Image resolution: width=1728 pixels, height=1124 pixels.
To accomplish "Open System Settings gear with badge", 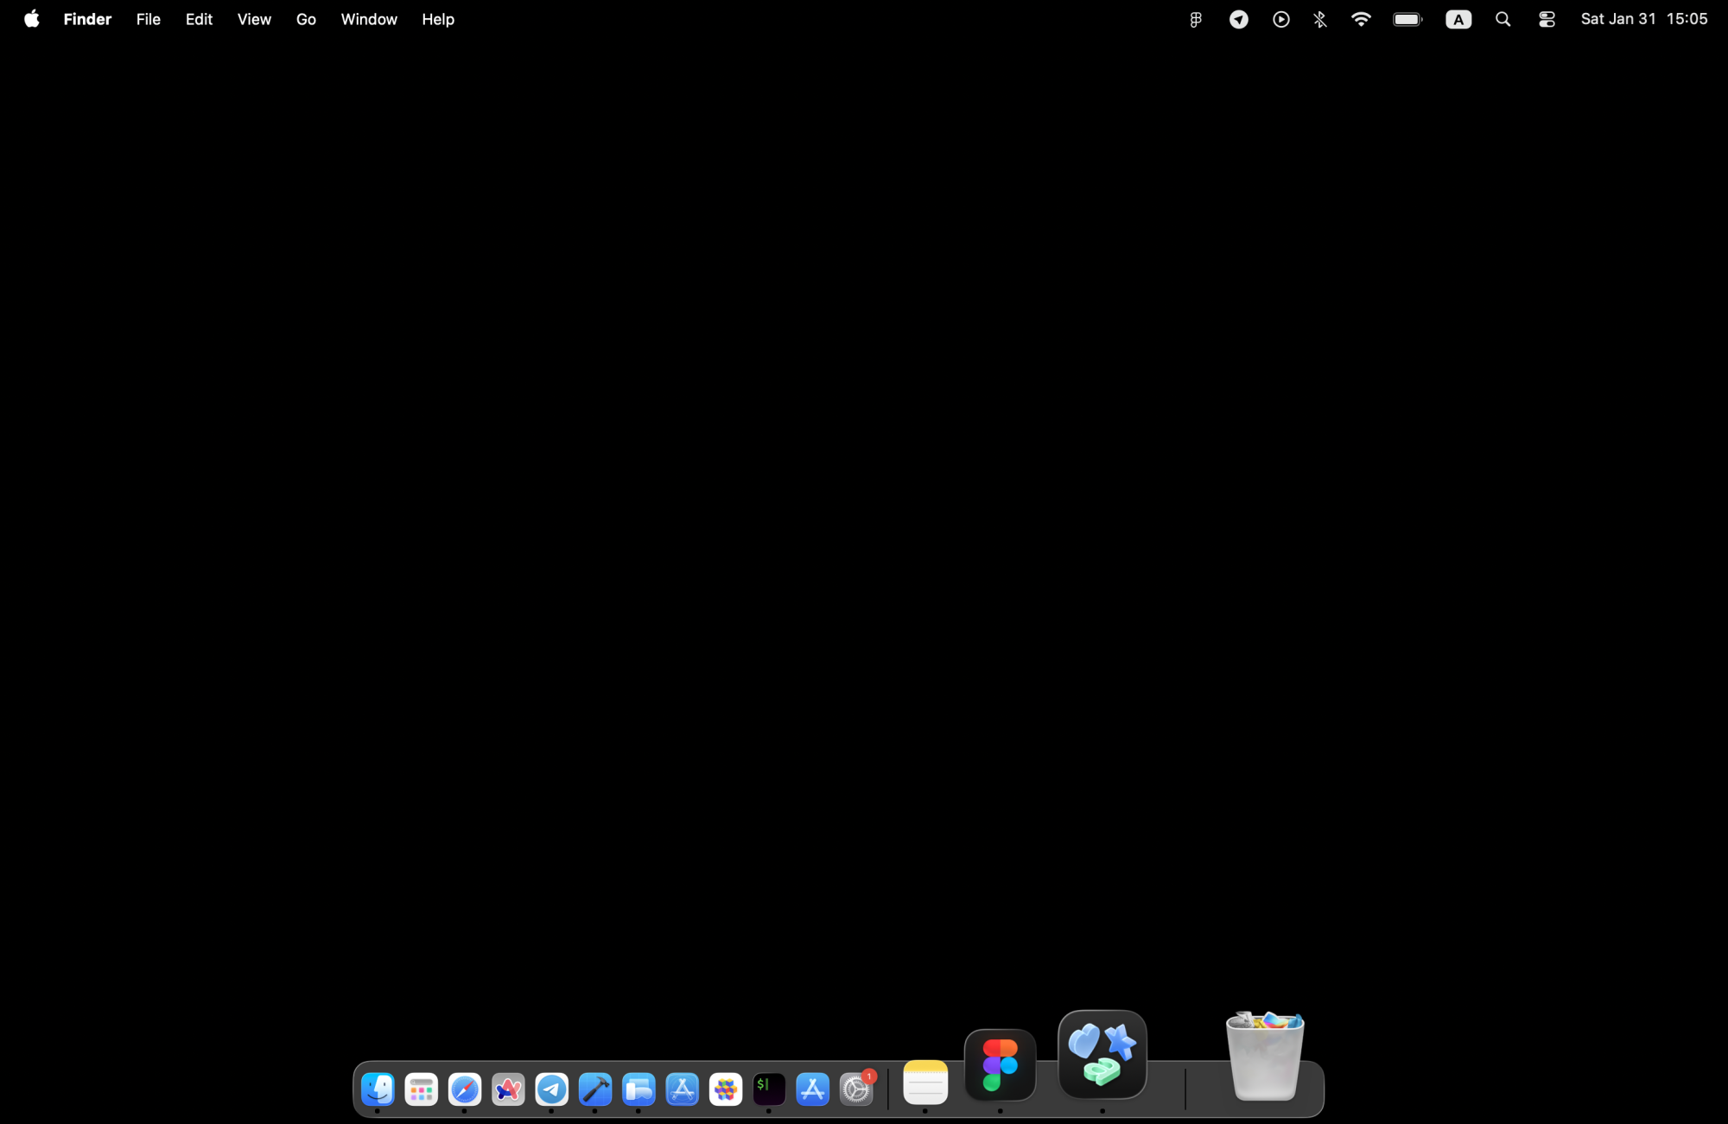I will 856,1089.
